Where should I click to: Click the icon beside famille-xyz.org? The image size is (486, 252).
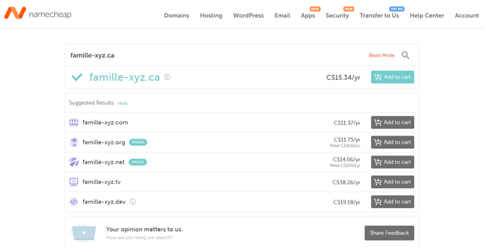click(x=74, y=142)
